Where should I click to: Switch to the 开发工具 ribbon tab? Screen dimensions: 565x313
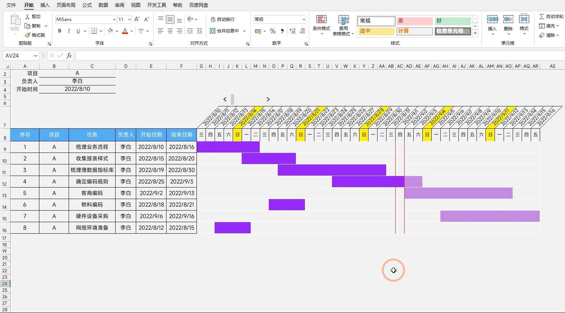point(157,5)
